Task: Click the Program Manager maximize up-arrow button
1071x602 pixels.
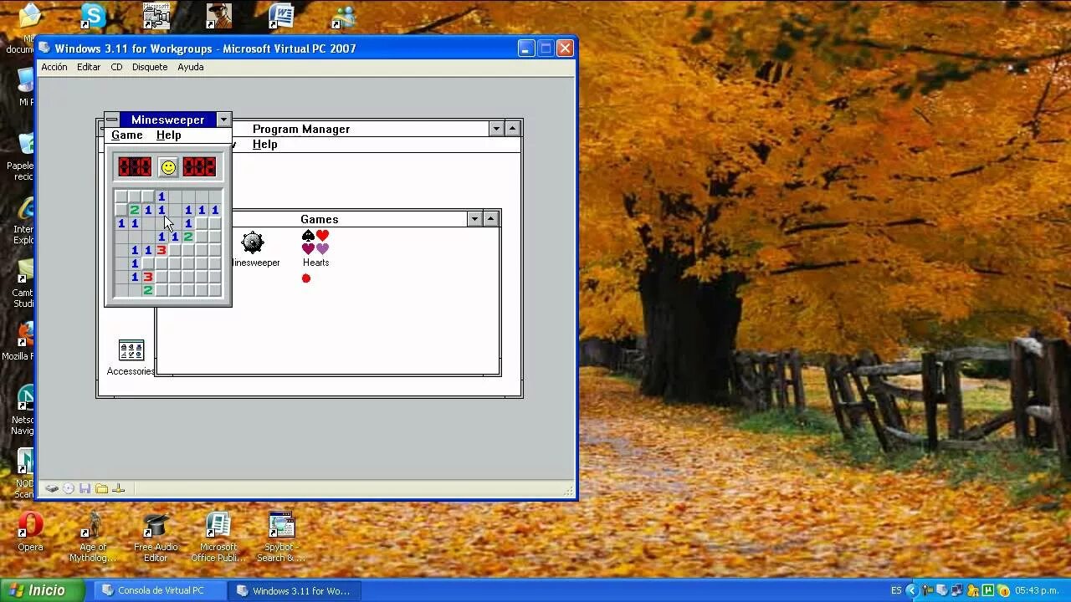Action: [x=513, y=129]
